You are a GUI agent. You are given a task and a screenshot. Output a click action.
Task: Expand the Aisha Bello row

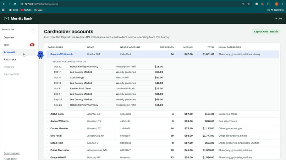click(162, 114)
